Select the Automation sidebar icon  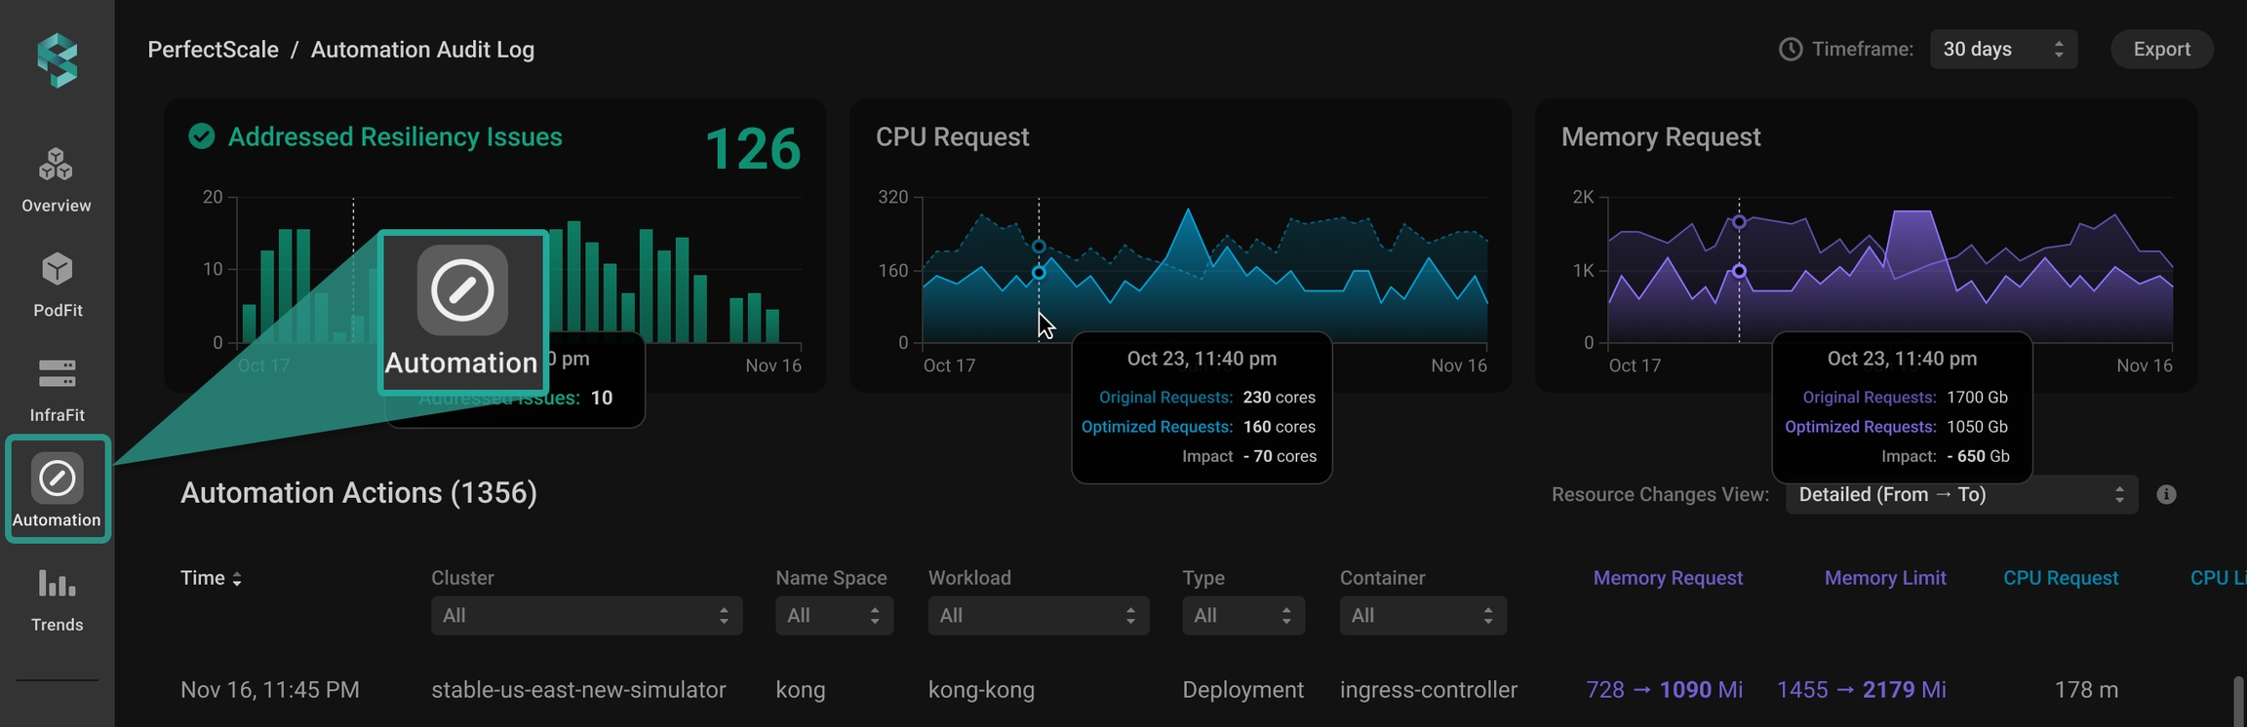(x=57, y=489)
